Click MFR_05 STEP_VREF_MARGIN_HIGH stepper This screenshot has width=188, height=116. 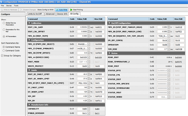(x=169, y=27)
